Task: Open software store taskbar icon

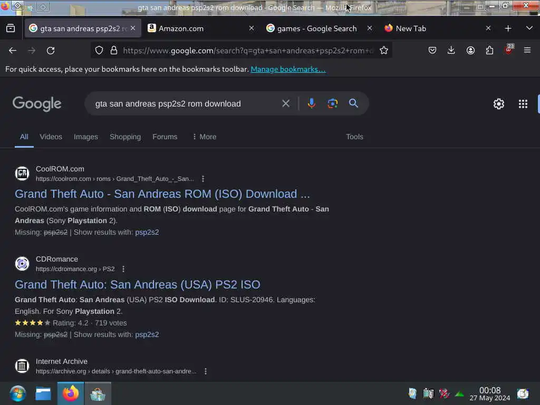Action: point(98,393)
